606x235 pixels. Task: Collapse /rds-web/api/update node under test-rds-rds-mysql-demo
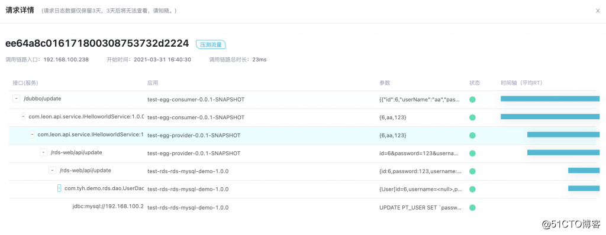coord(52,170)
